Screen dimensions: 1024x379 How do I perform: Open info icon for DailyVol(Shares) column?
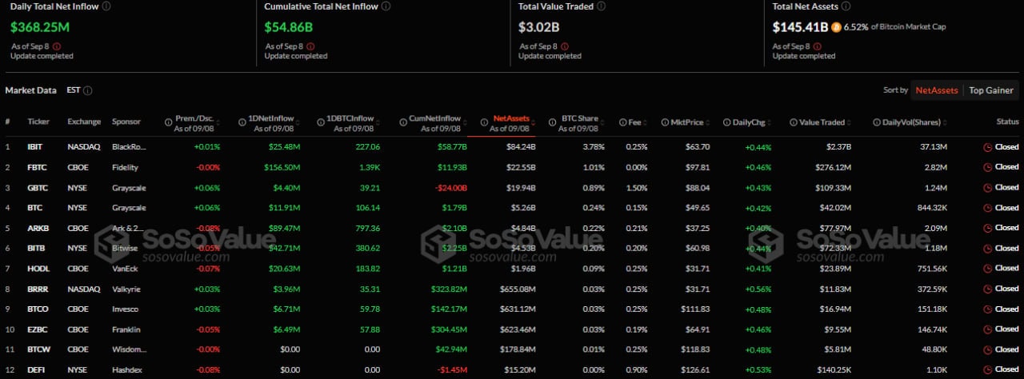click(x=877, y=122)
